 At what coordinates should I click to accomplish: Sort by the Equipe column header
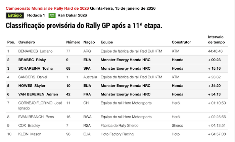107,42
